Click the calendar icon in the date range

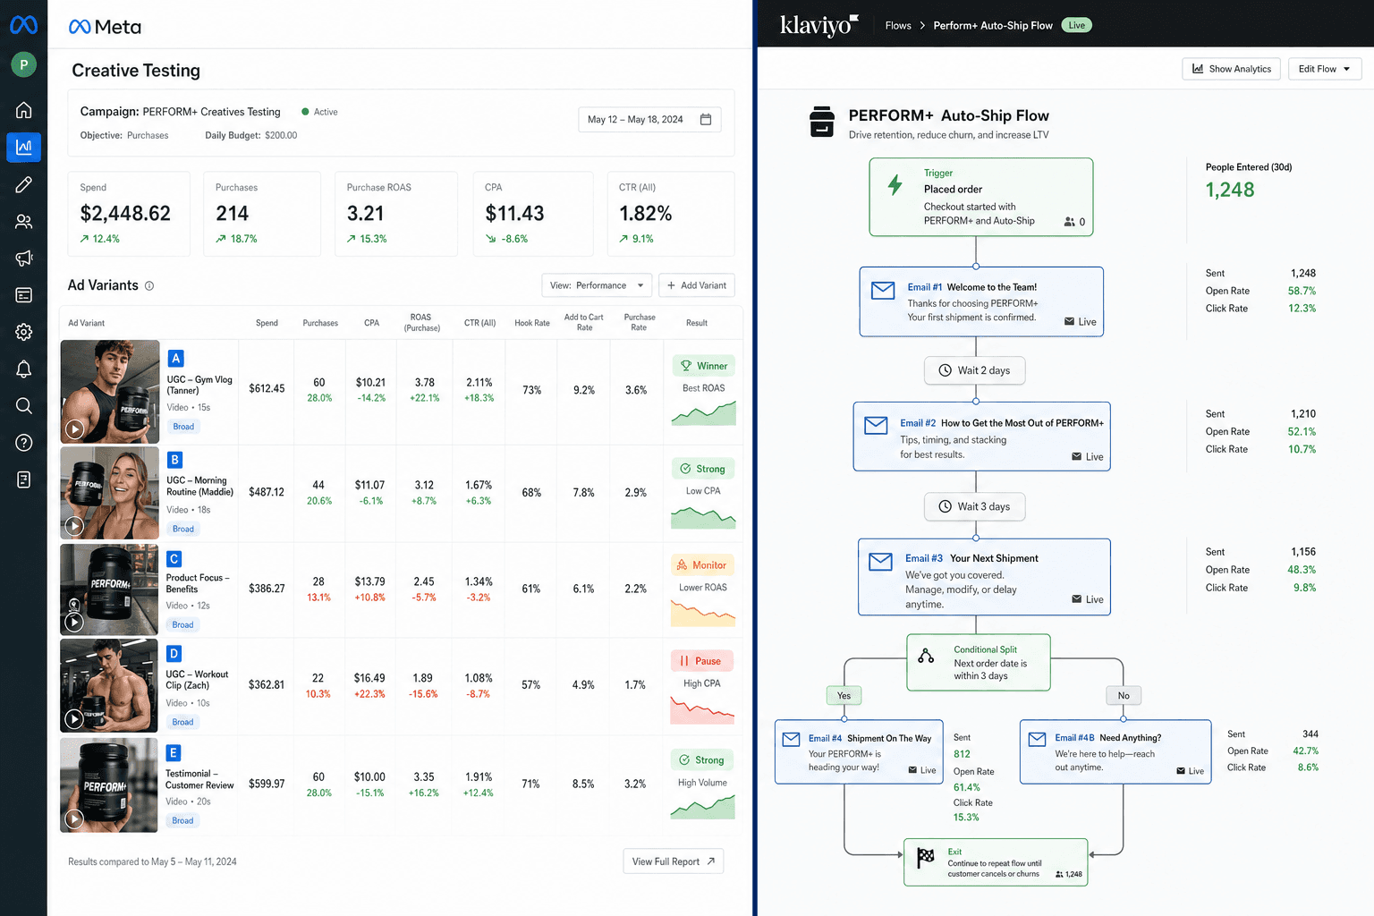pyautogui.click(x=706, y=119)
